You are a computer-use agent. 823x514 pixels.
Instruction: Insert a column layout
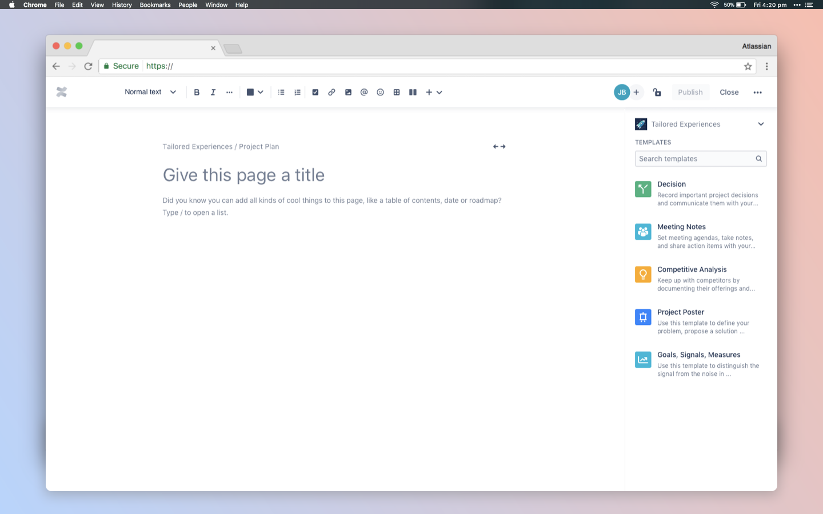pyautogui.click(x=413, y=92)
